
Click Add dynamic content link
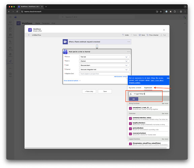(x=121, y=76)
